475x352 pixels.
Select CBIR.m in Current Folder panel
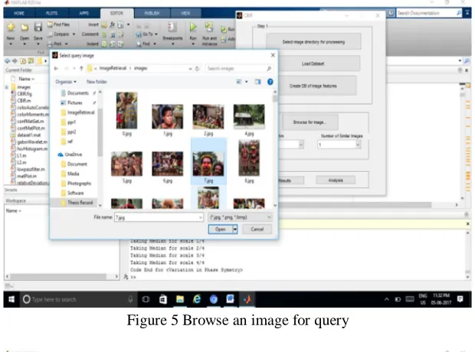24,100
